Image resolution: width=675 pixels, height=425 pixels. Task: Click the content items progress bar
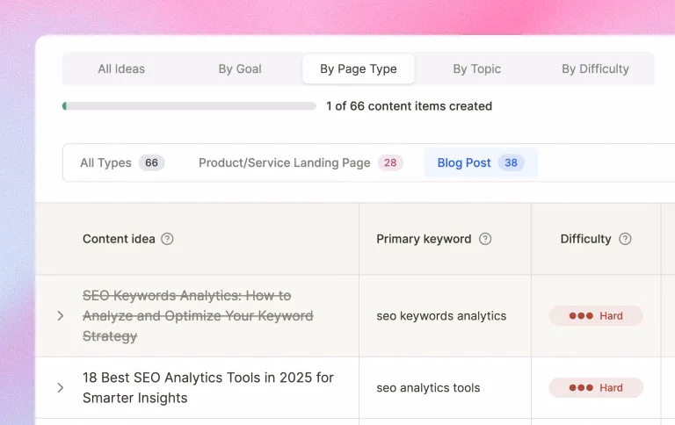coord(189,106)
